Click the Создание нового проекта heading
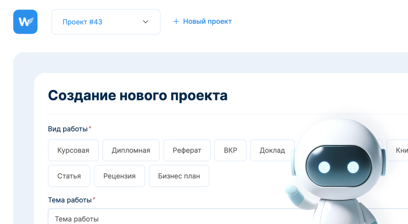 coord(138,95)
